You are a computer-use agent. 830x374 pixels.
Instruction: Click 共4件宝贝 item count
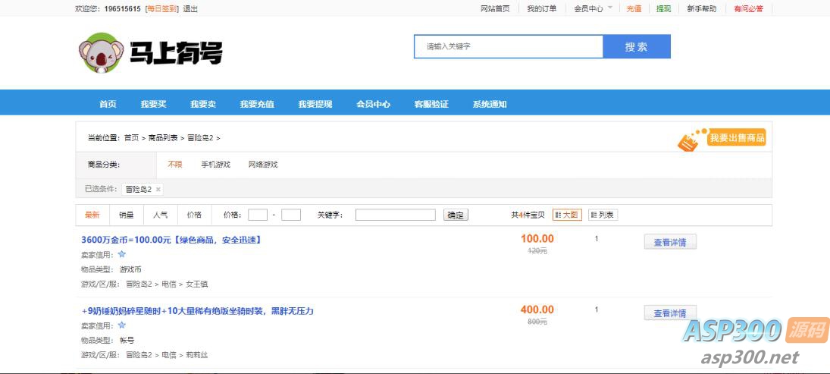click(x=528, y=215)
